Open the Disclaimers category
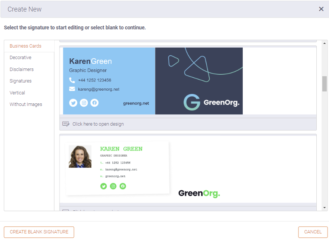 pos(22,69)
